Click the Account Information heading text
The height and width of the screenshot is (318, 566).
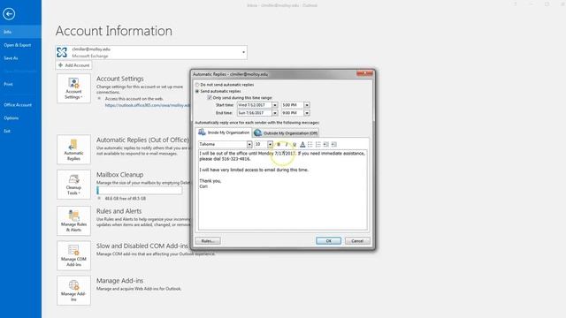pyautogui.click(x=114, y=31)
